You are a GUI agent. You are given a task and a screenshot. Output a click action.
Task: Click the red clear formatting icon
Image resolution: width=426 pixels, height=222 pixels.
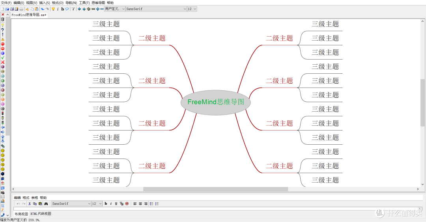pyautogui.click(x=127, y=203)
